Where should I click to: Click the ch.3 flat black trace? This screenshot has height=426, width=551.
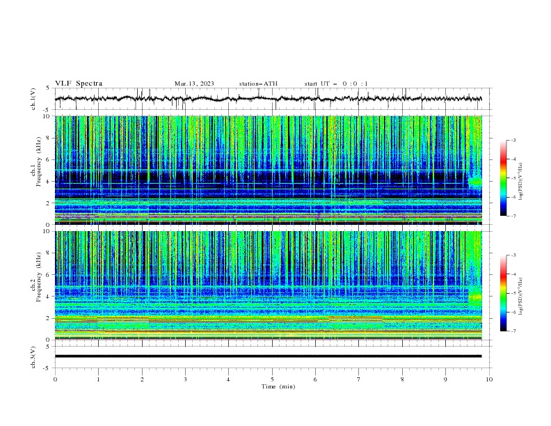point(269,356)
